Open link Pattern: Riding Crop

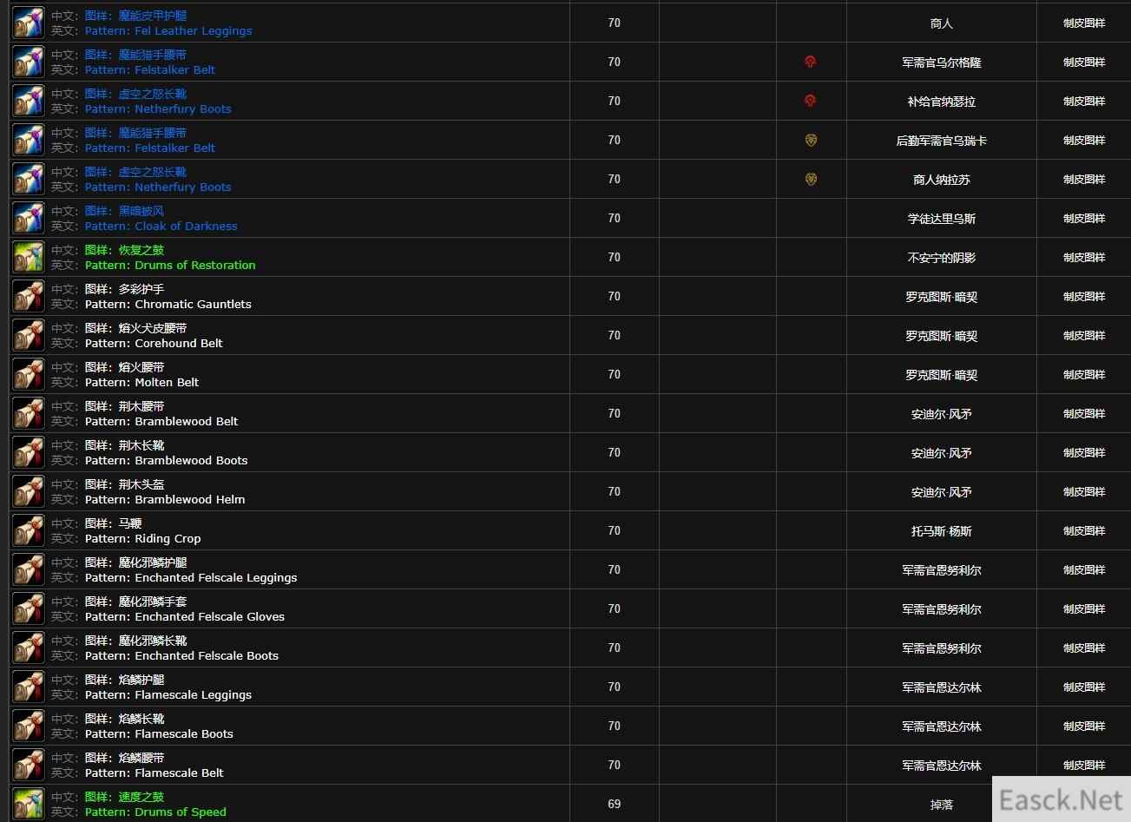point(143,538)
